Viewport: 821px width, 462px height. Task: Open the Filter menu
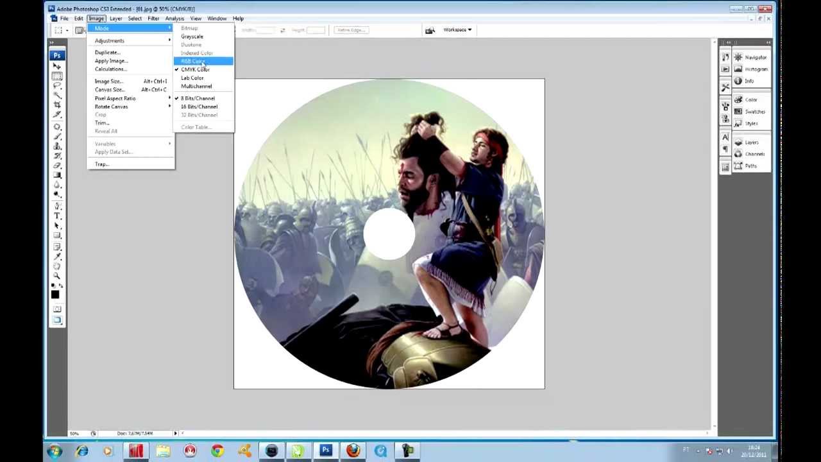point(153,19)
